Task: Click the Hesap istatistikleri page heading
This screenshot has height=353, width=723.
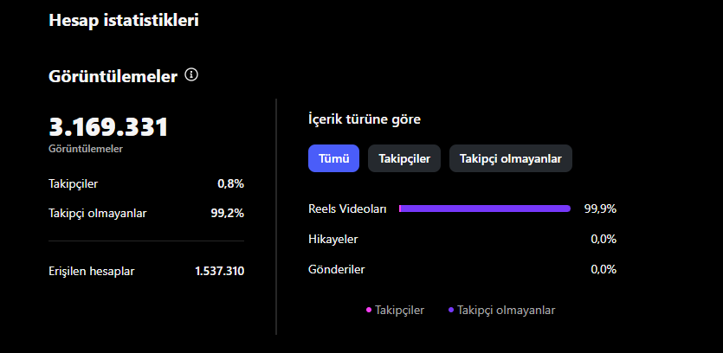Action: tap(124, 20)
